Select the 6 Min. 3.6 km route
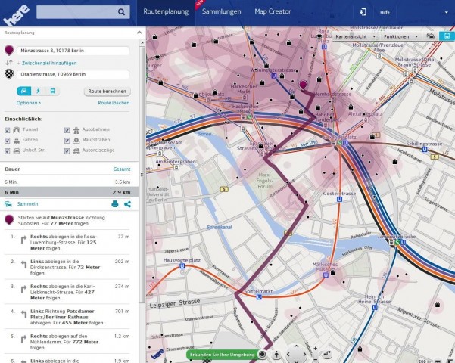The width and height of the screenshot is (455, 363). click(x=67, y=181)
